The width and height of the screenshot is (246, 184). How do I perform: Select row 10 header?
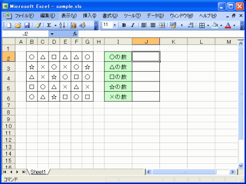(x=8, y=126)
